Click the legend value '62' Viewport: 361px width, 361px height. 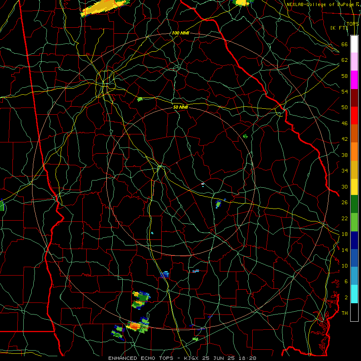pos(345,60)
